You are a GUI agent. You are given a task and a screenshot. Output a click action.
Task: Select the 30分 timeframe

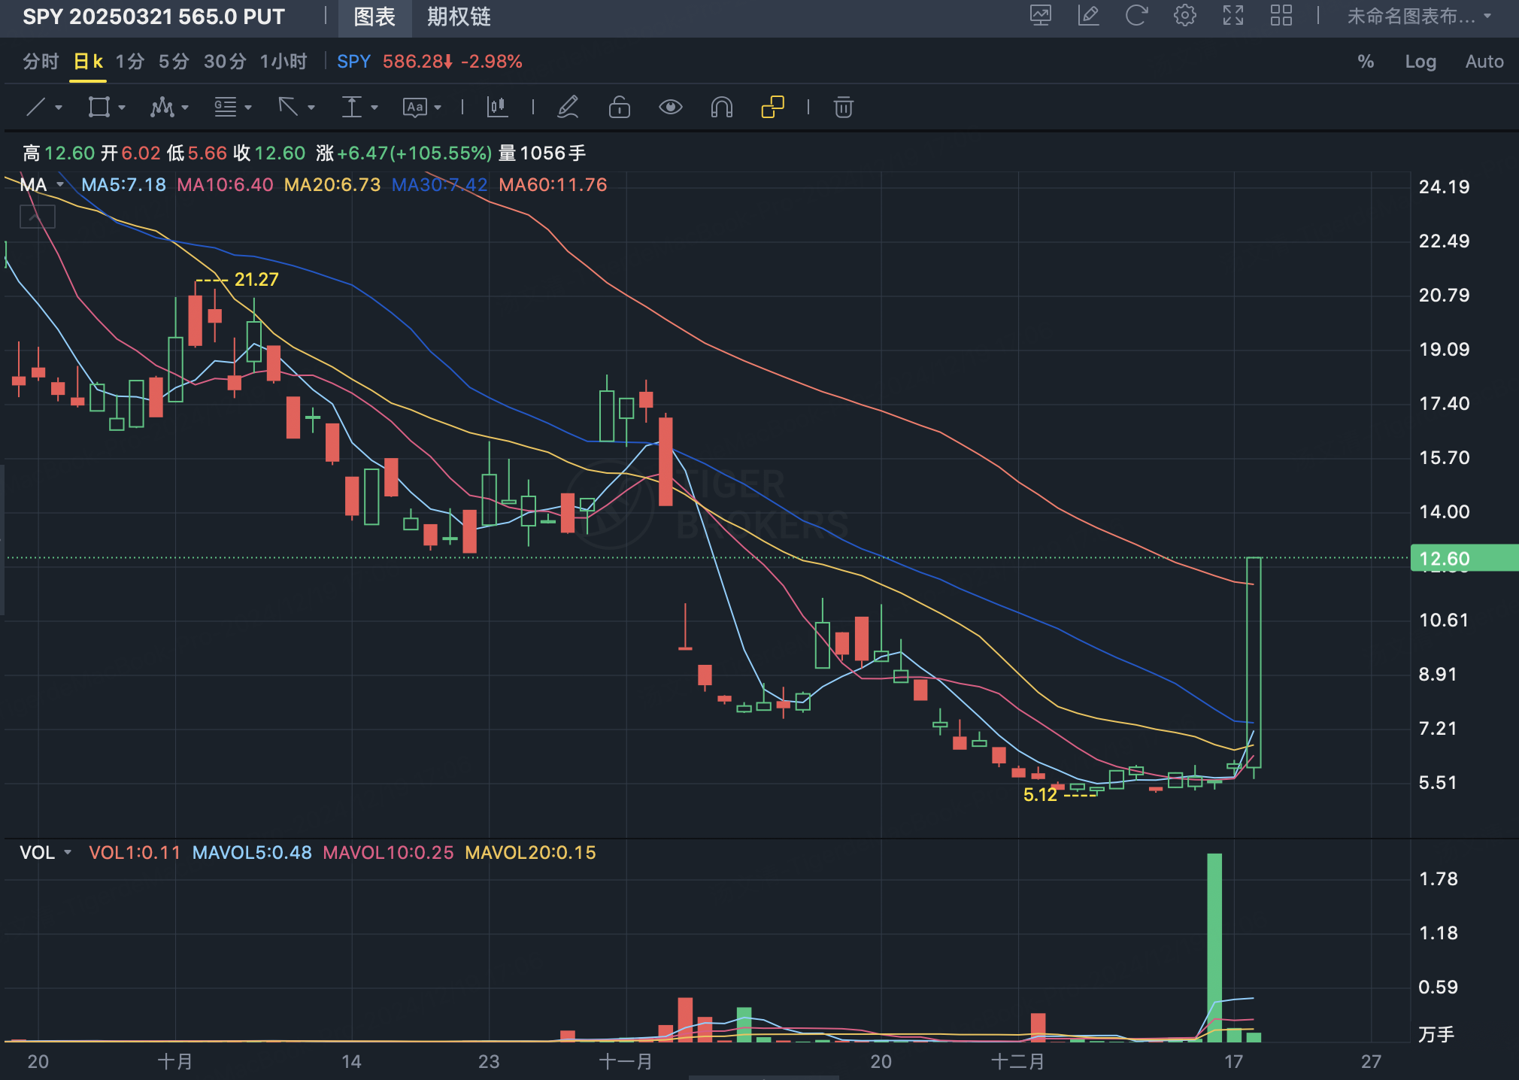point(225,62)
